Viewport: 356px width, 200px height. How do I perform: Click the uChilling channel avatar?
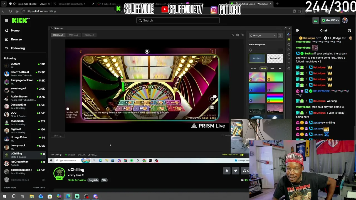[59, 173]
